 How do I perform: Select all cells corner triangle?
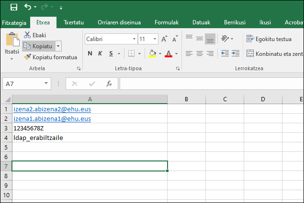(7, 99)
